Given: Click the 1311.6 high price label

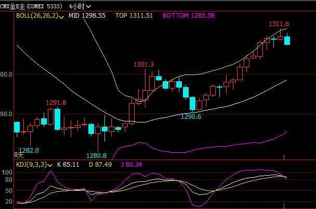Looking at the screenshot, I should (279, 24).
